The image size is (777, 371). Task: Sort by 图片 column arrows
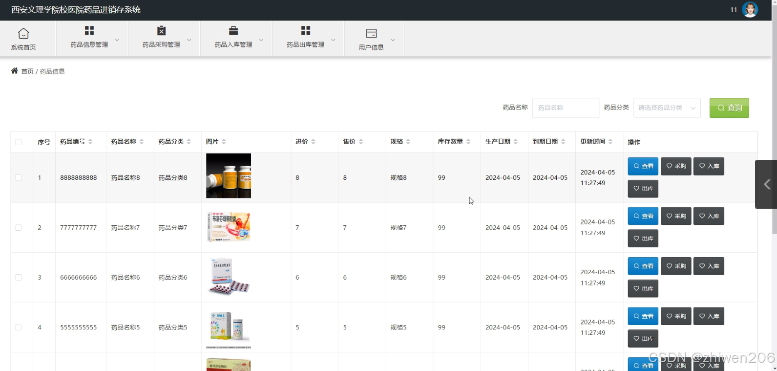[224, 142]
